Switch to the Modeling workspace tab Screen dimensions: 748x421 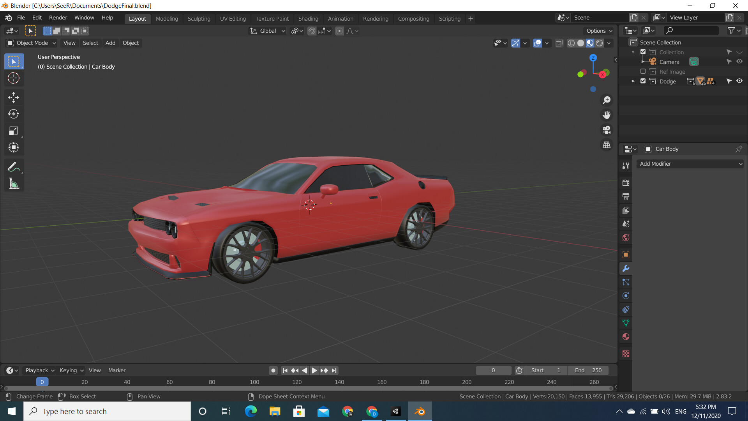pyautogui.click(x=167, y=18)
